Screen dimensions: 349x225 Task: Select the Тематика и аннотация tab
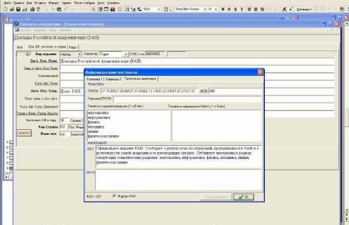click(x=140, y=79)
